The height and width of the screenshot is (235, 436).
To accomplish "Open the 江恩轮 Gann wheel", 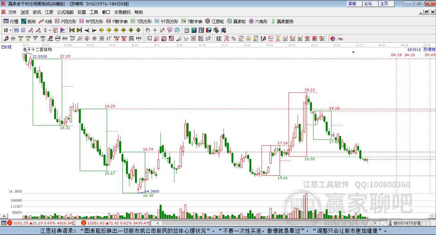I will pos(215,21).
